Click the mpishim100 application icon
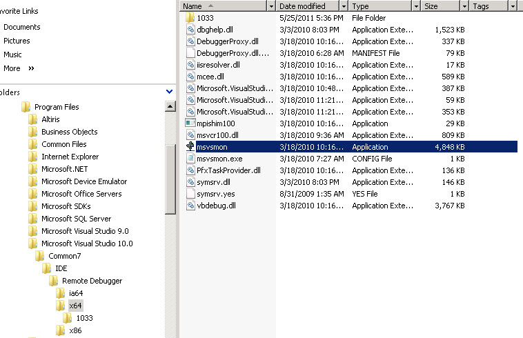The width and height of the screenshot is (523, 338). click(x=190, y=123)
